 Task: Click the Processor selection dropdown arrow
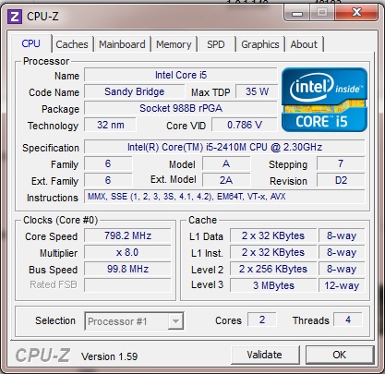point(175,321)
